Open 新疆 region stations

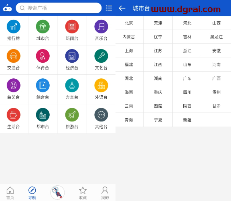pos(187,120)
